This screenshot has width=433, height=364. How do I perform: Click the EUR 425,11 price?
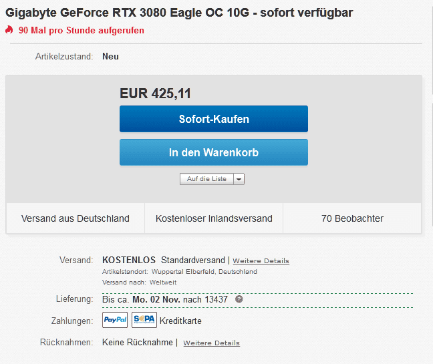pyautogui.click(x=155, y=94)
